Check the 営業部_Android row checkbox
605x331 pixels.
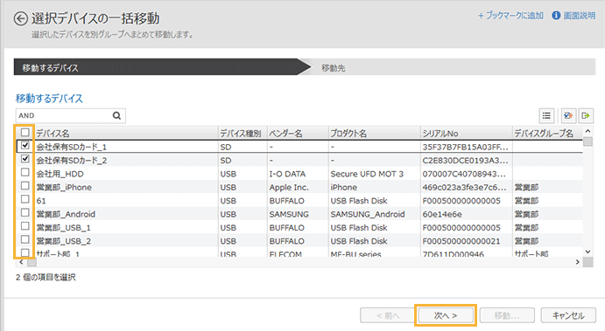point(25,212)
